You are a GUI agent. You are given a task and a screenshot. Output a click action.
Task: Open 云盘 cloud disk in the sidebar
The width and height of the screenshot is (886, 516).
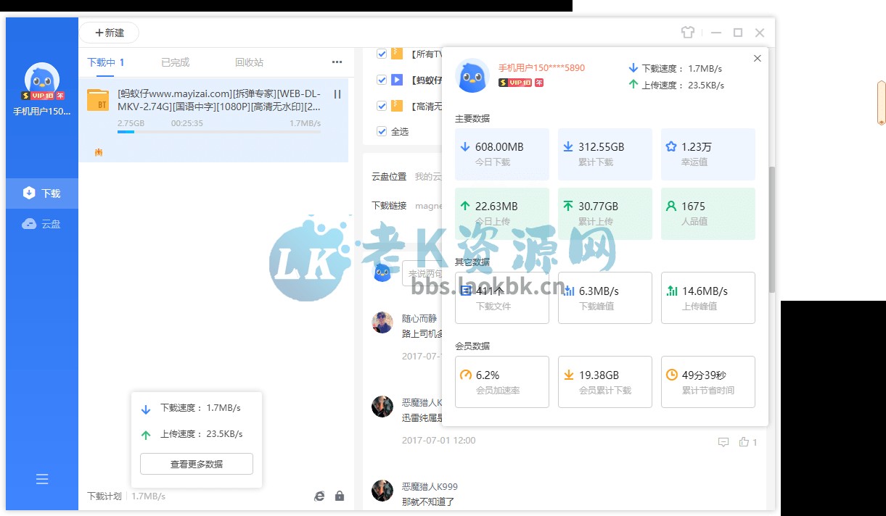[42, 224]
